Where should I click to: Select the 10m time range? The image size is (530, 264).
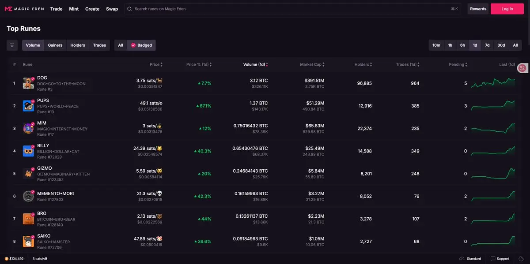pos(436,45)
